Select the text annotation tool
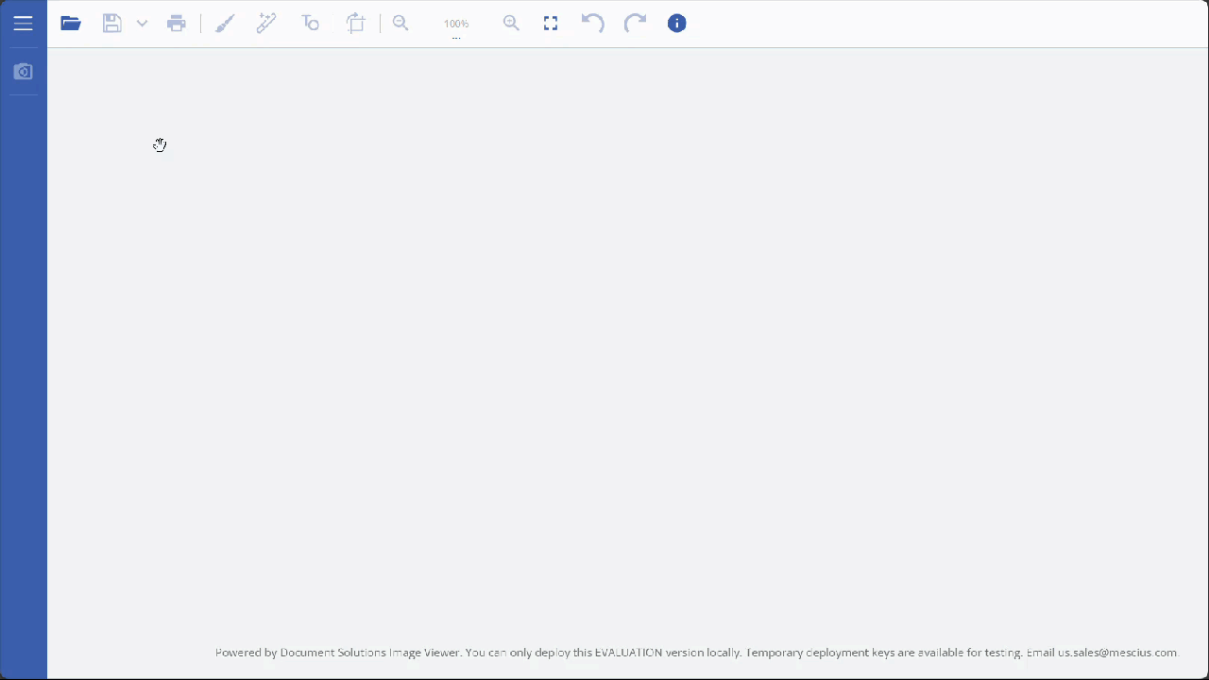The height and width of the screenshot is (680, 1209). coord(311,24)
